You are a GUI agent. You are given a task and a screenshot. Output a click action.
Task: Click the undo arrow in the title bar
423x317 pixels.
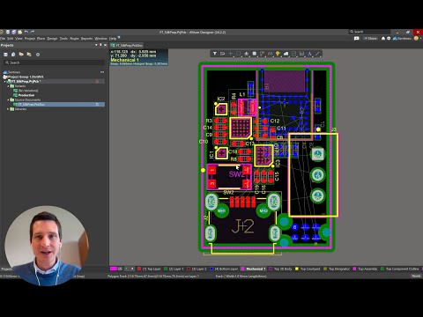(26, 32)
